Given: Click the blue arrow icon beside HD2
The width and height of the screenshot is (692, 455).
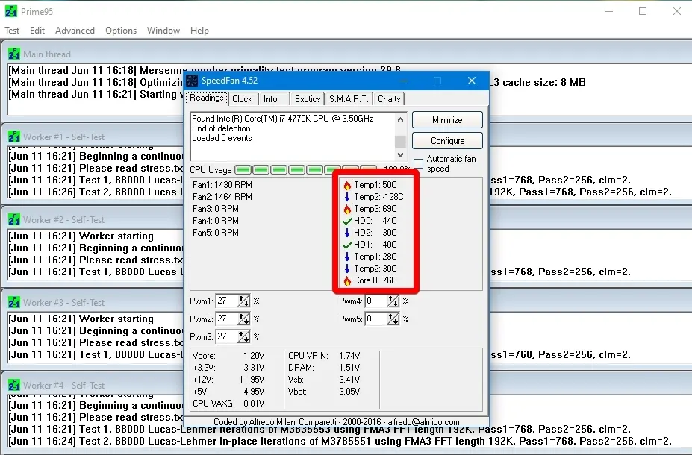Looking at the screenshot, I should pyautogui.click(x=347, y=233).
